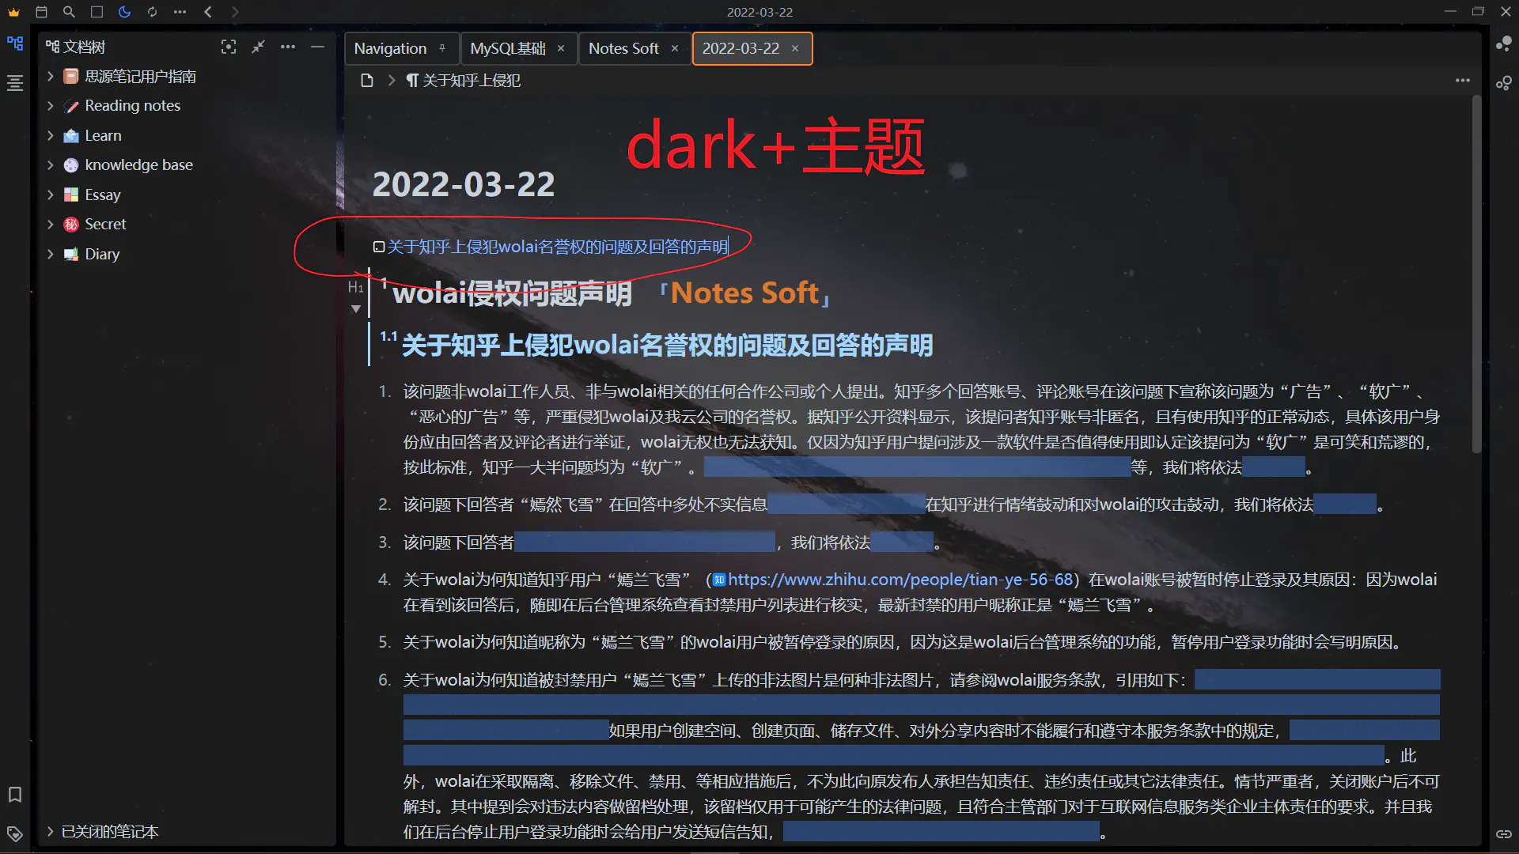
Task: Collapse all in document tree panel
Action: [x=258, y=47]
